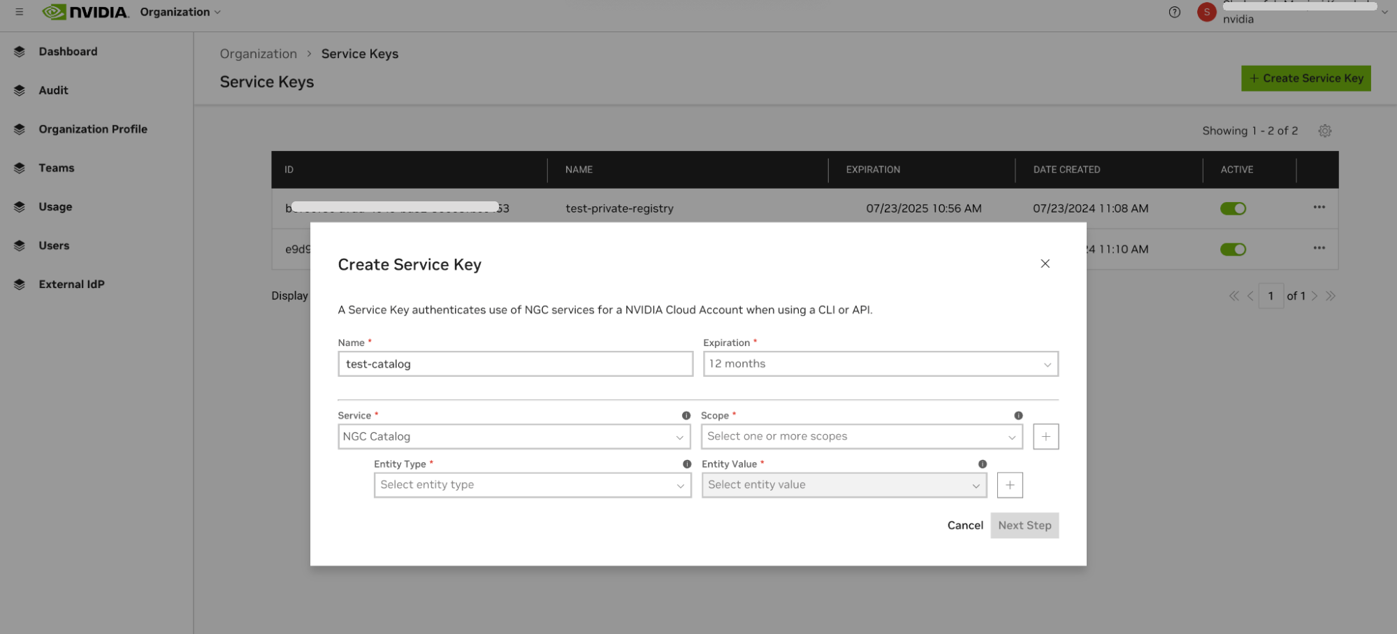Open actions menu for second key row
Image resolution: width=1397 pixels, height=634 pixels.
point(1319,248)
